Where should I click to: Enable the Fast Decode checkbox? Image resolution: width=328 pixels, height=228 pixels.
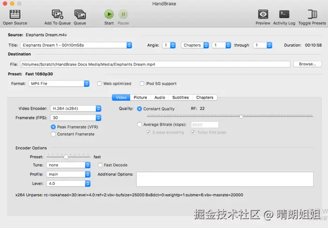click(100, 165)
